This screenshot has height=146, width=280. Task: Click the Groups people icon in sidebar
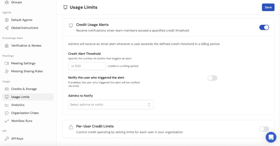coord(7,2)
